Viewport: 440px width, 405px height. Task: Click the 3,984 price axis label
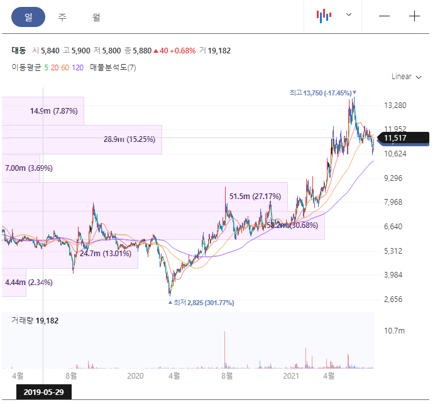point(393,274)
